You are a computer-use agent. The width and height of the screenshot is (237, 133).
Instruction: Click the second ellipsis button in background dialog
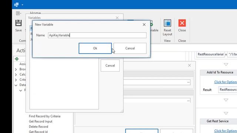click(x=188, y=100)
